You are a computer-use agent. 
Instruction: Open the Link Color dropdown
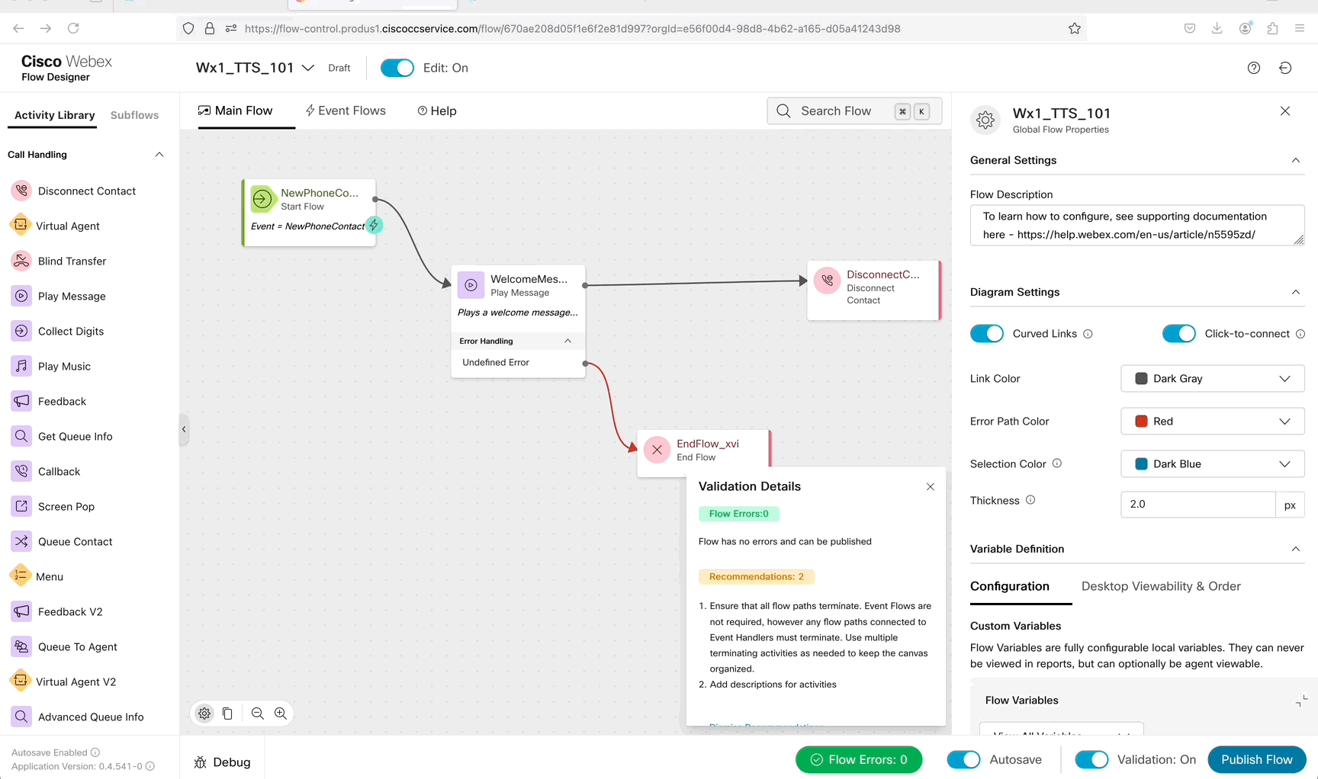point(1212,379)
